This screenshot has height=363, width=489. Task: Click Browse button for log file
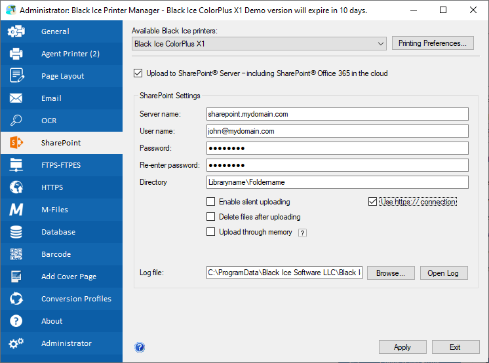pos(391,273)
